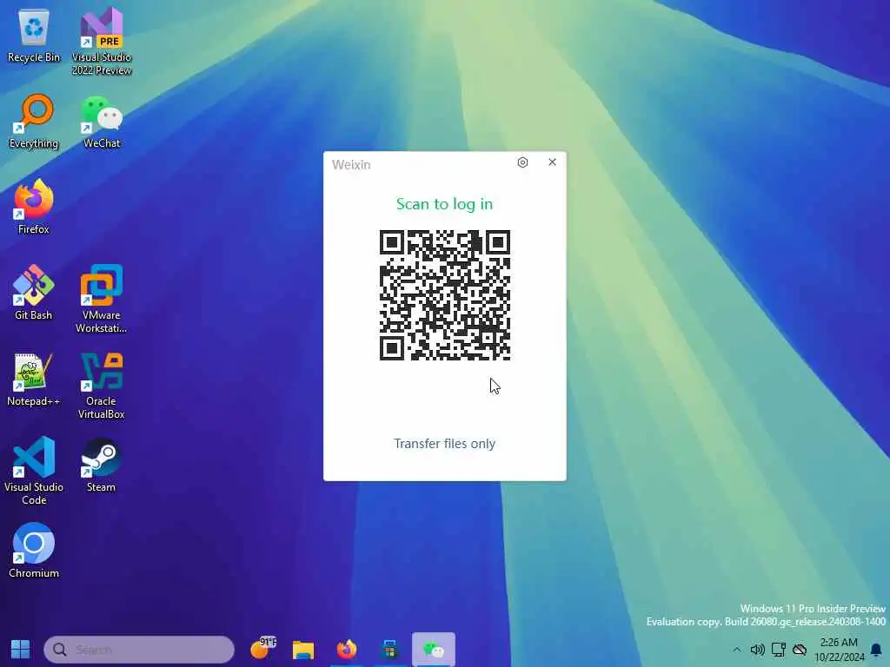Open File Explorer from taskbar
The image size is (890, 667).
point(303,650)
